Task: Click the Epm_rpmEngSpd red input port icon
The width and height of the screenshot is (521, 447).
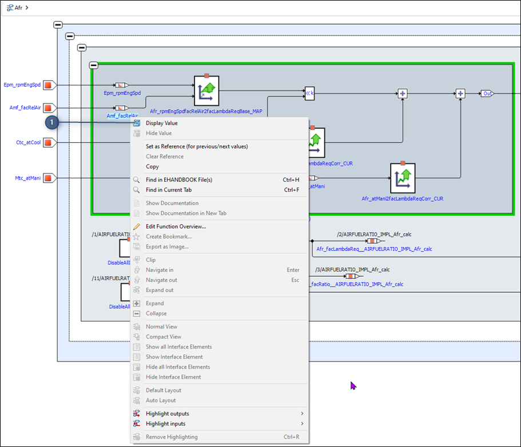Action: 49,85
